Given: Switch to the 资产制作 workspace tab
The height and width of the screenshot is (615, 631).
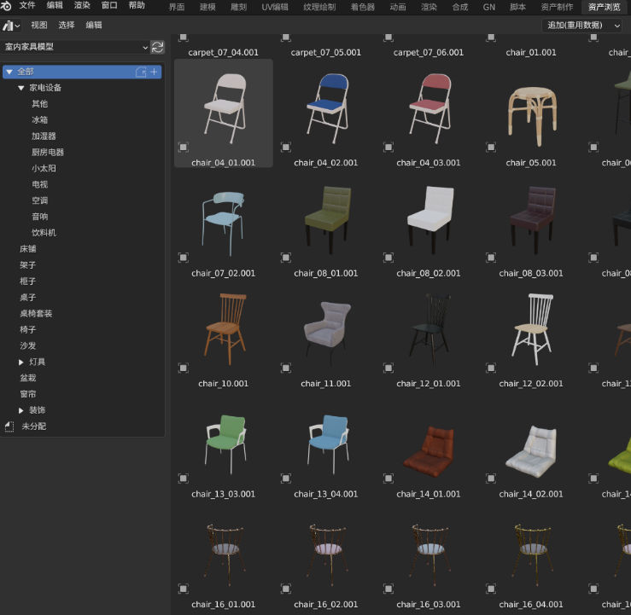Looking at the screenshot, I should (557, 7).
